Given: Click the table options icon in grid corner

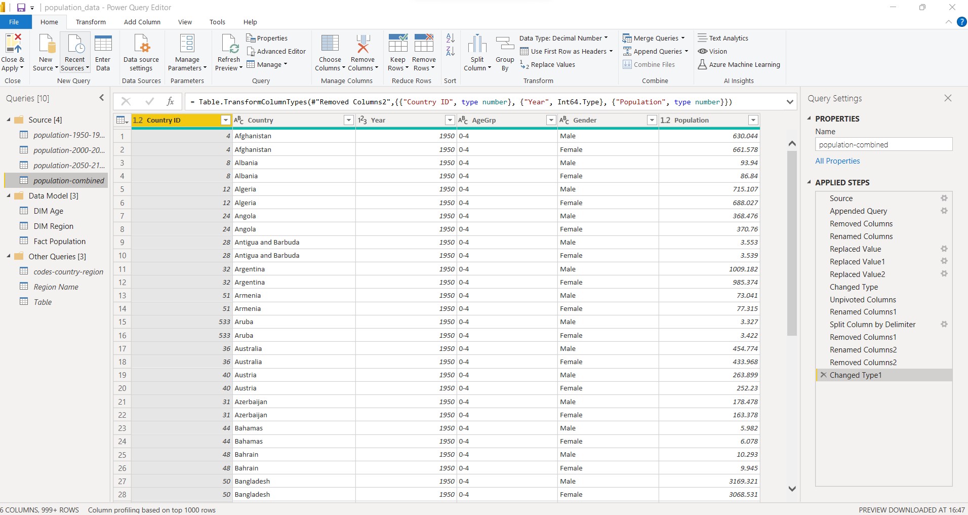Looking at the screenshot, I should (x=122, y=120).
